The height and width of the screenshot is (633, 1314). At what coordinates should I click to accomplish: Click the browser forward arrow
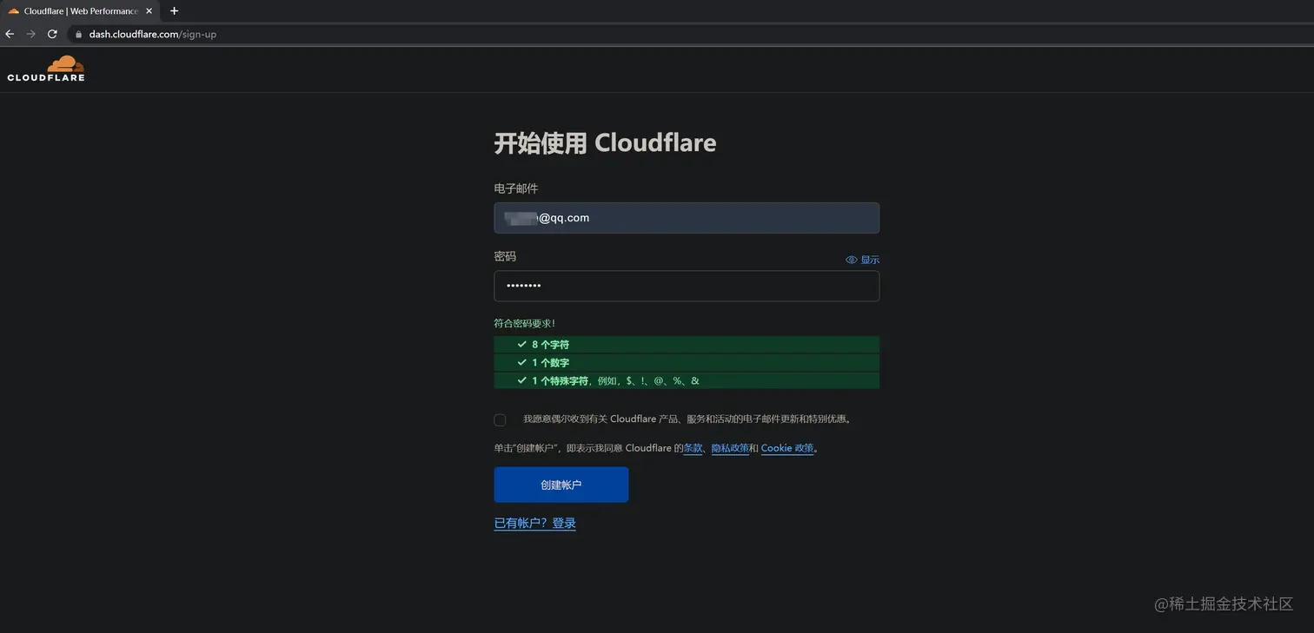coord(30,34)
